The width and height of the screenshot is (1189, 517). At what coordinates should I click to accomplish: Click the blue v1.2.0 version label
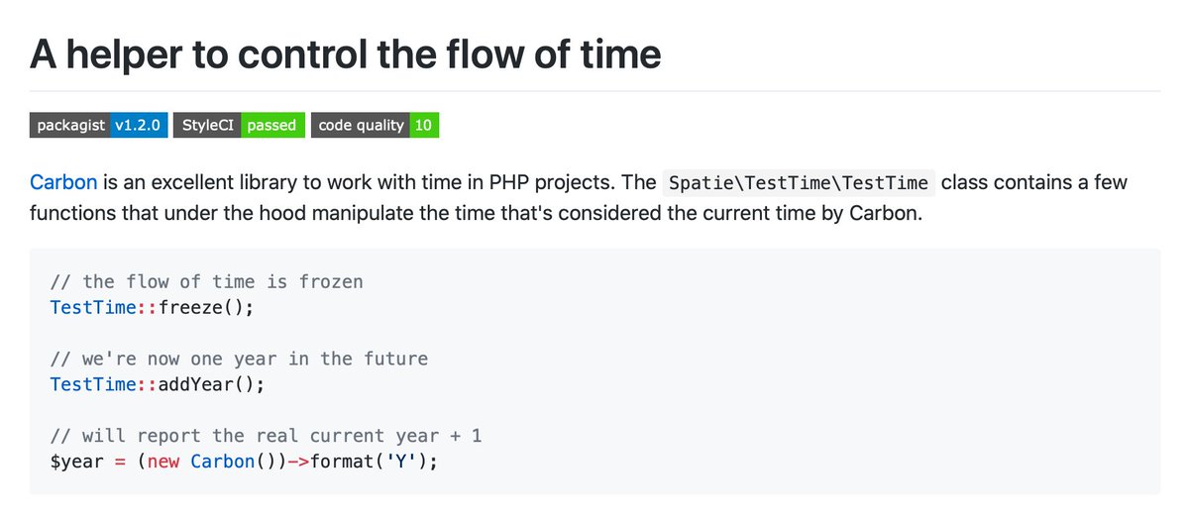(x=138, y=125)
